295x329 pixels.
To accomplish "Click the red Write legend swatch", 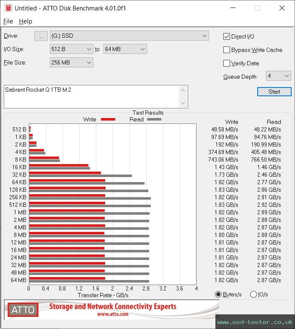I will (x=108, y=119).
